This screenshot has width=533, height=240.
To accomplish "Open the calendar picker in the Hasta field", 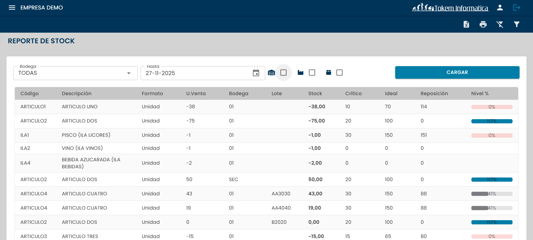I will [256, 73].
